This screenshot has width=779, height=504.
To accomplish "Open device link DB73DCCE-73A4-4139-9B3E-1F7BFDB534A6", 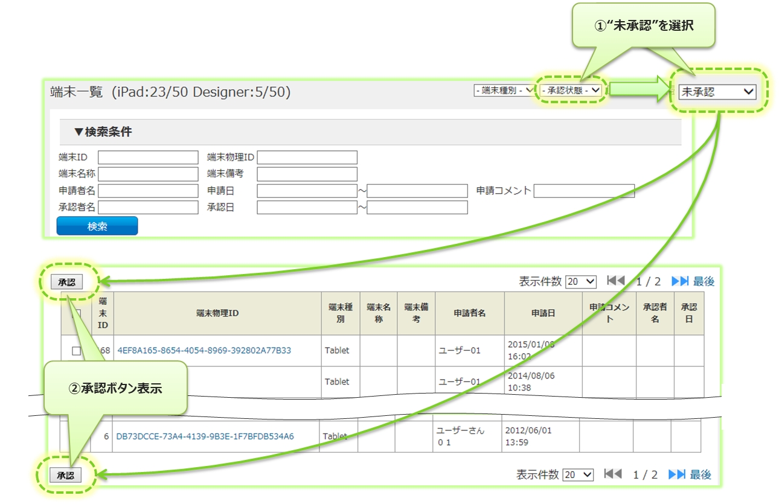I will pos(205,436).
